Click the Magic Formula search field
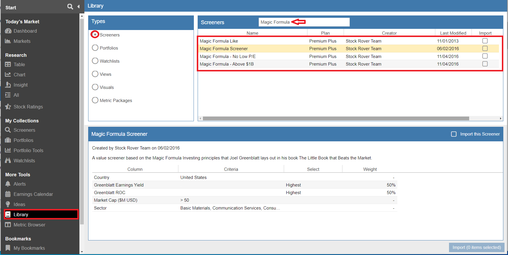 304,22
